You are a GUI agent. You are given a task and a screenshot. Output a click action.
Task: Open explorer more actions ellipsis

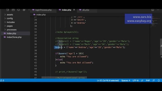click(29, 10)
